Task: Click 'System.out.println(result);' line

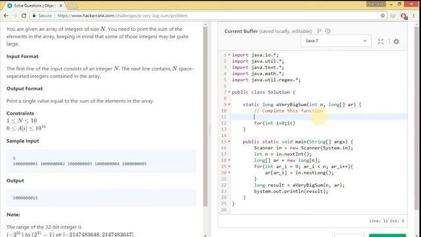Action: click(291, 192)
